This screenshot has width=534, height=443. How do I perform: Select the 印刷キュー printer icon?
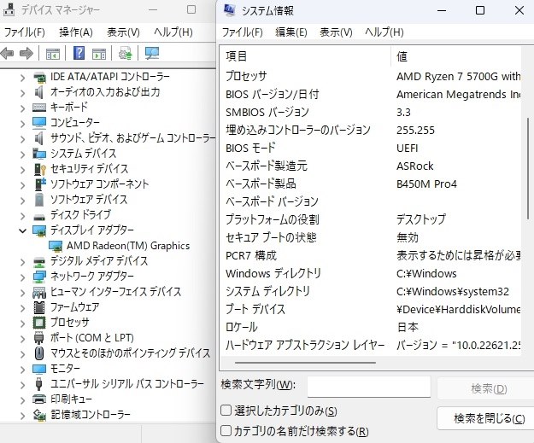[x=39, y=399]
